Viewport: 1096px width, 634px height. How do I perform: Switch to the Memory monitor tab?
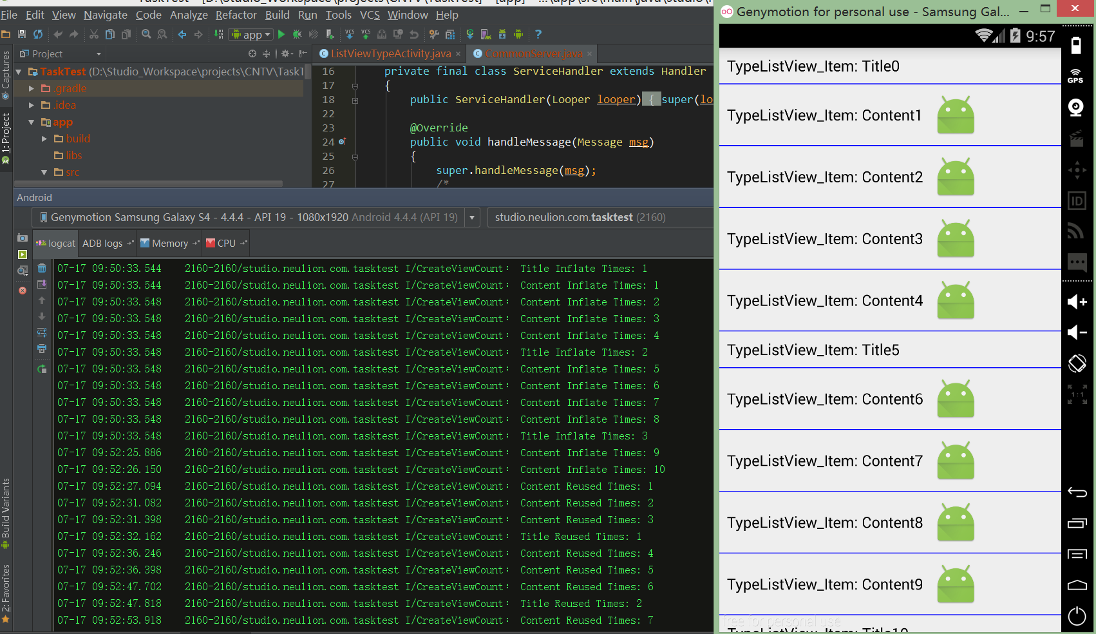point(169,243)
